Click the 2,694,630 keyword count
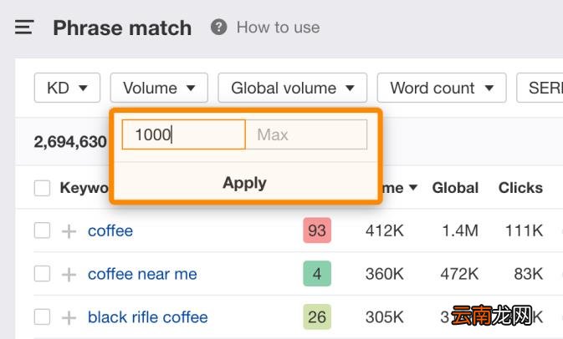 click(70, 142)
